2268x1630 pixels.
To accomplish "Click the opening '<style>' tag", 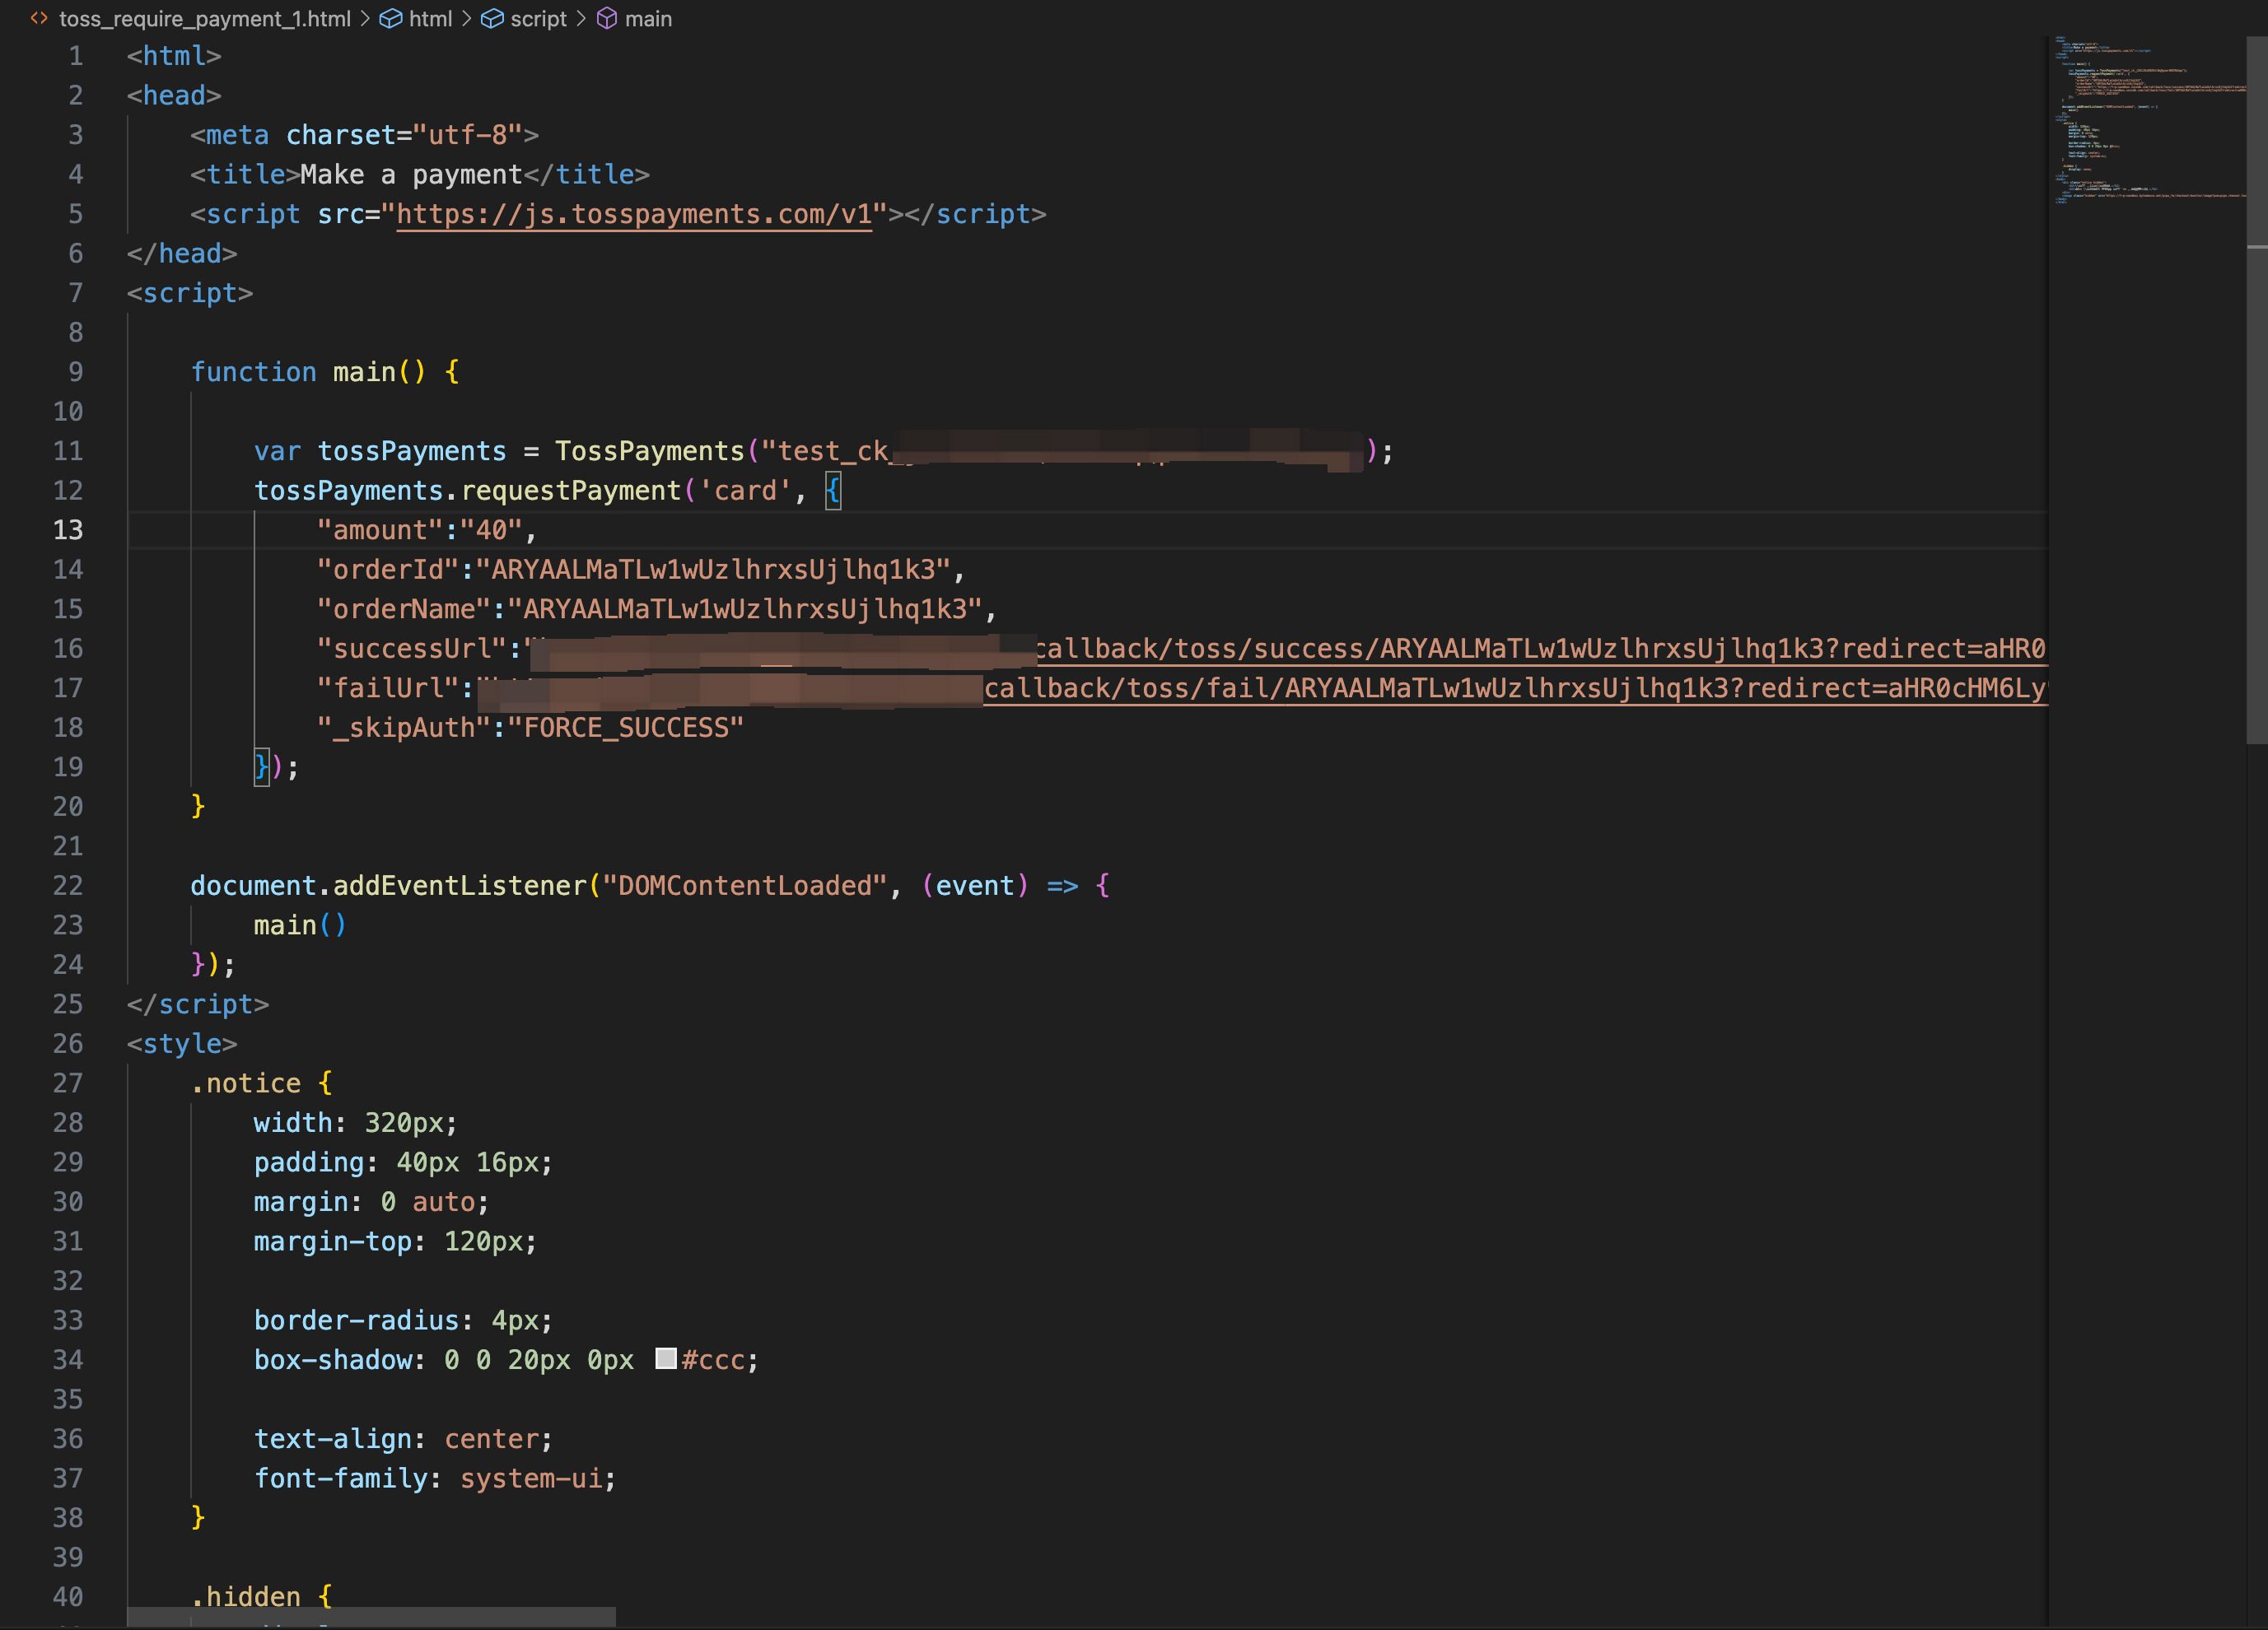I will (x=182, y=1045).
